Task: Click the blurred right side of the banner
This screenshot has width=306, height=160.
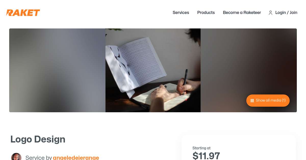Action: 249,63
